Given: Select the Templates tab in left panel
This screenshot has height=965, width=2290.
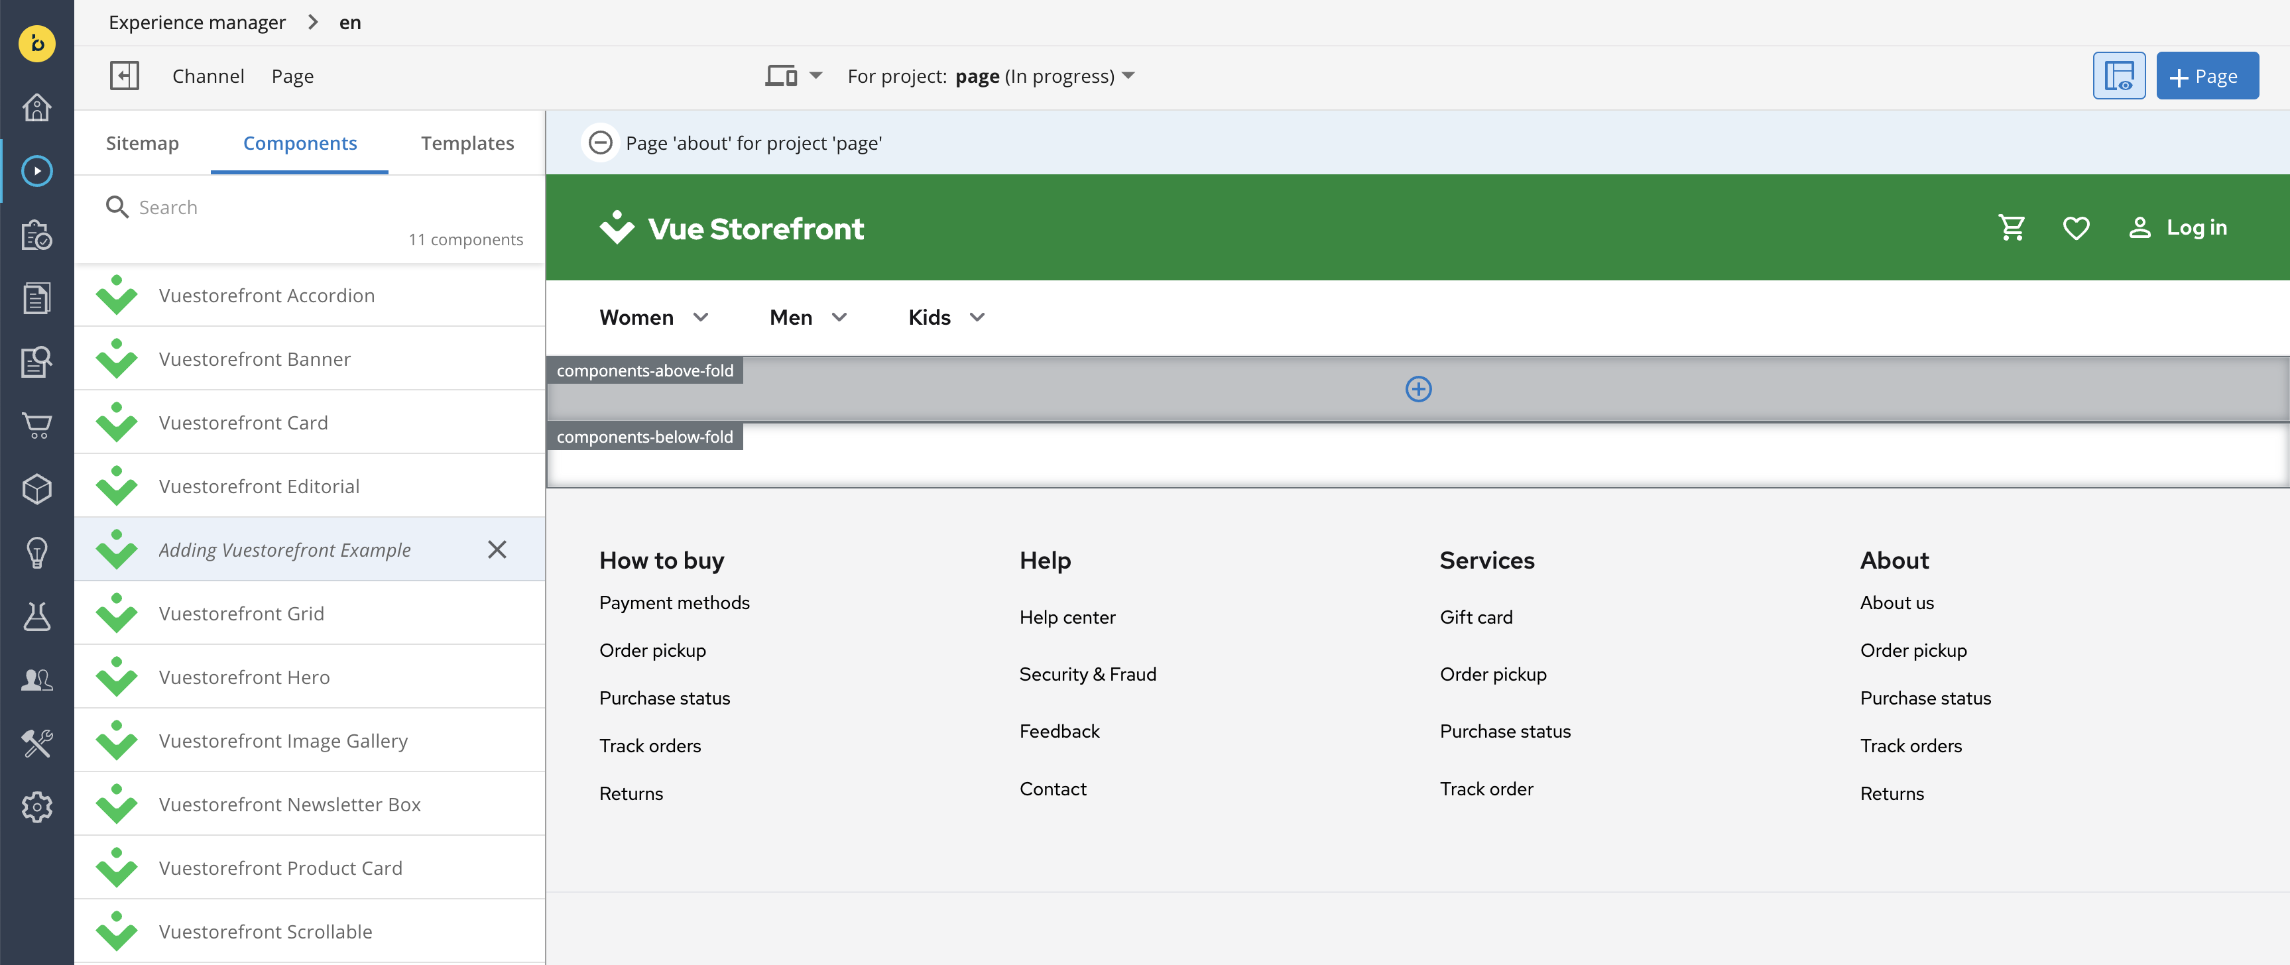Looking at the screenshot, I should click(x=467, y=142).
